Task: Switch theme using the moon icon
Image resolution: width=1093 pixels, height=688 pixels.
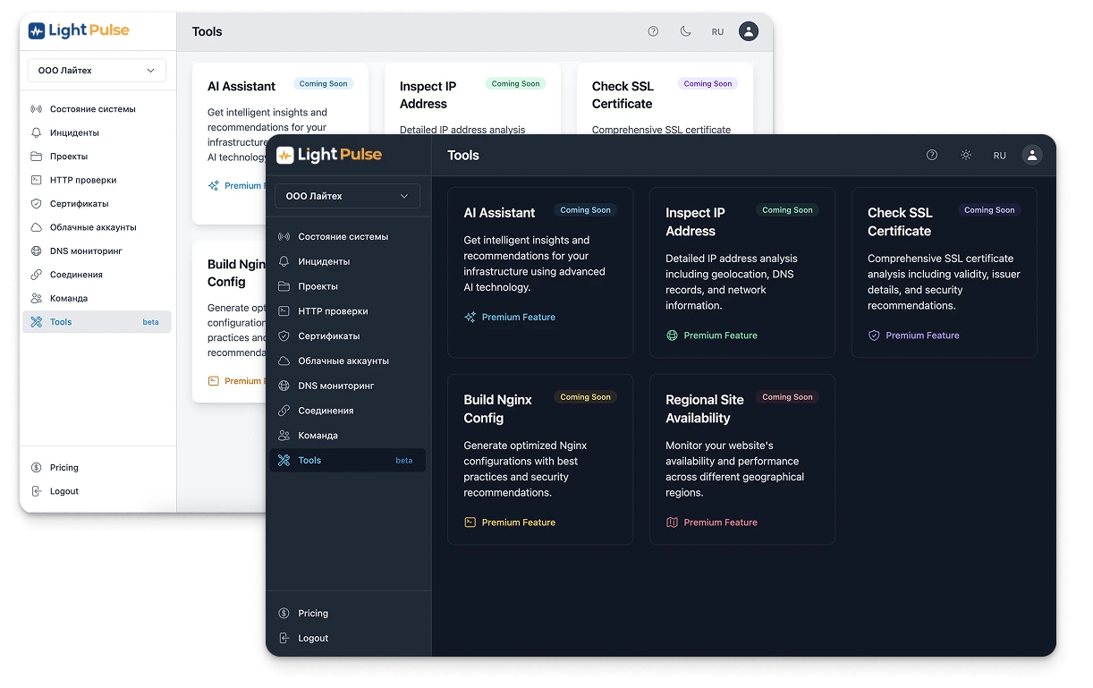Action: coord(686,30)
